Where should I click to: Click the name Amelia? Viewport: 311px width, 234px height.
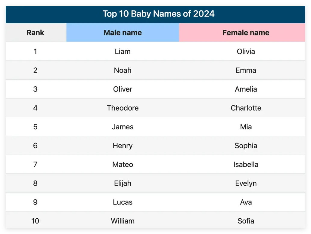click(x=246, y=89)
